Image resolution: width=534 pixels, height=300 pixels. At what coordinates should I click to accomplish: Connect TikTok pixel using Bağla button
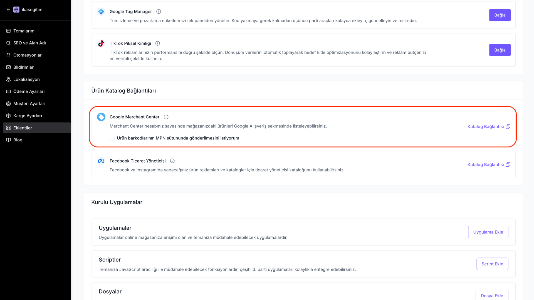[500, 50]
